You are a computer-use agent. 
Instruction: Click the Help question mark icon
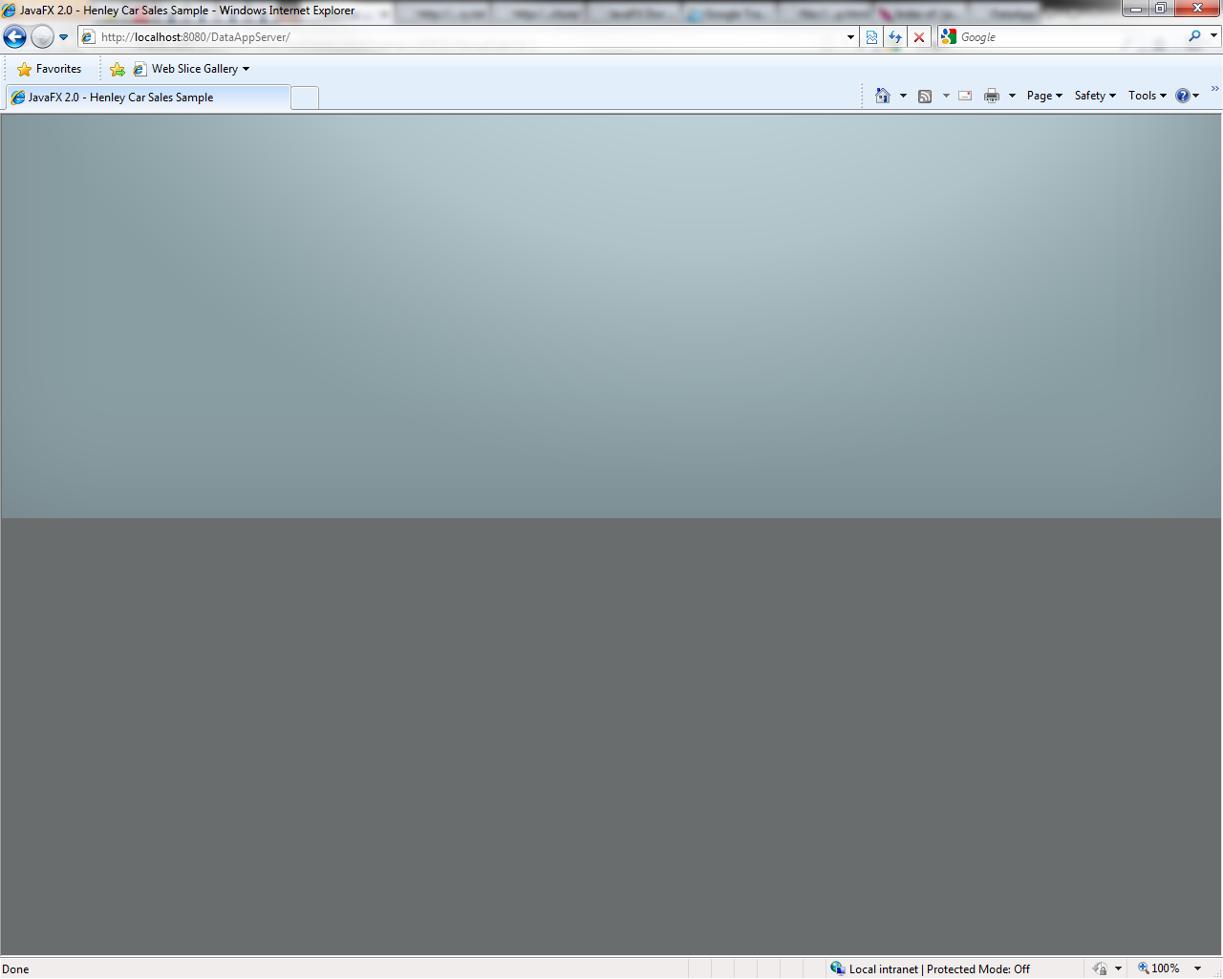pyautogui.click(x=1183, y=96)
